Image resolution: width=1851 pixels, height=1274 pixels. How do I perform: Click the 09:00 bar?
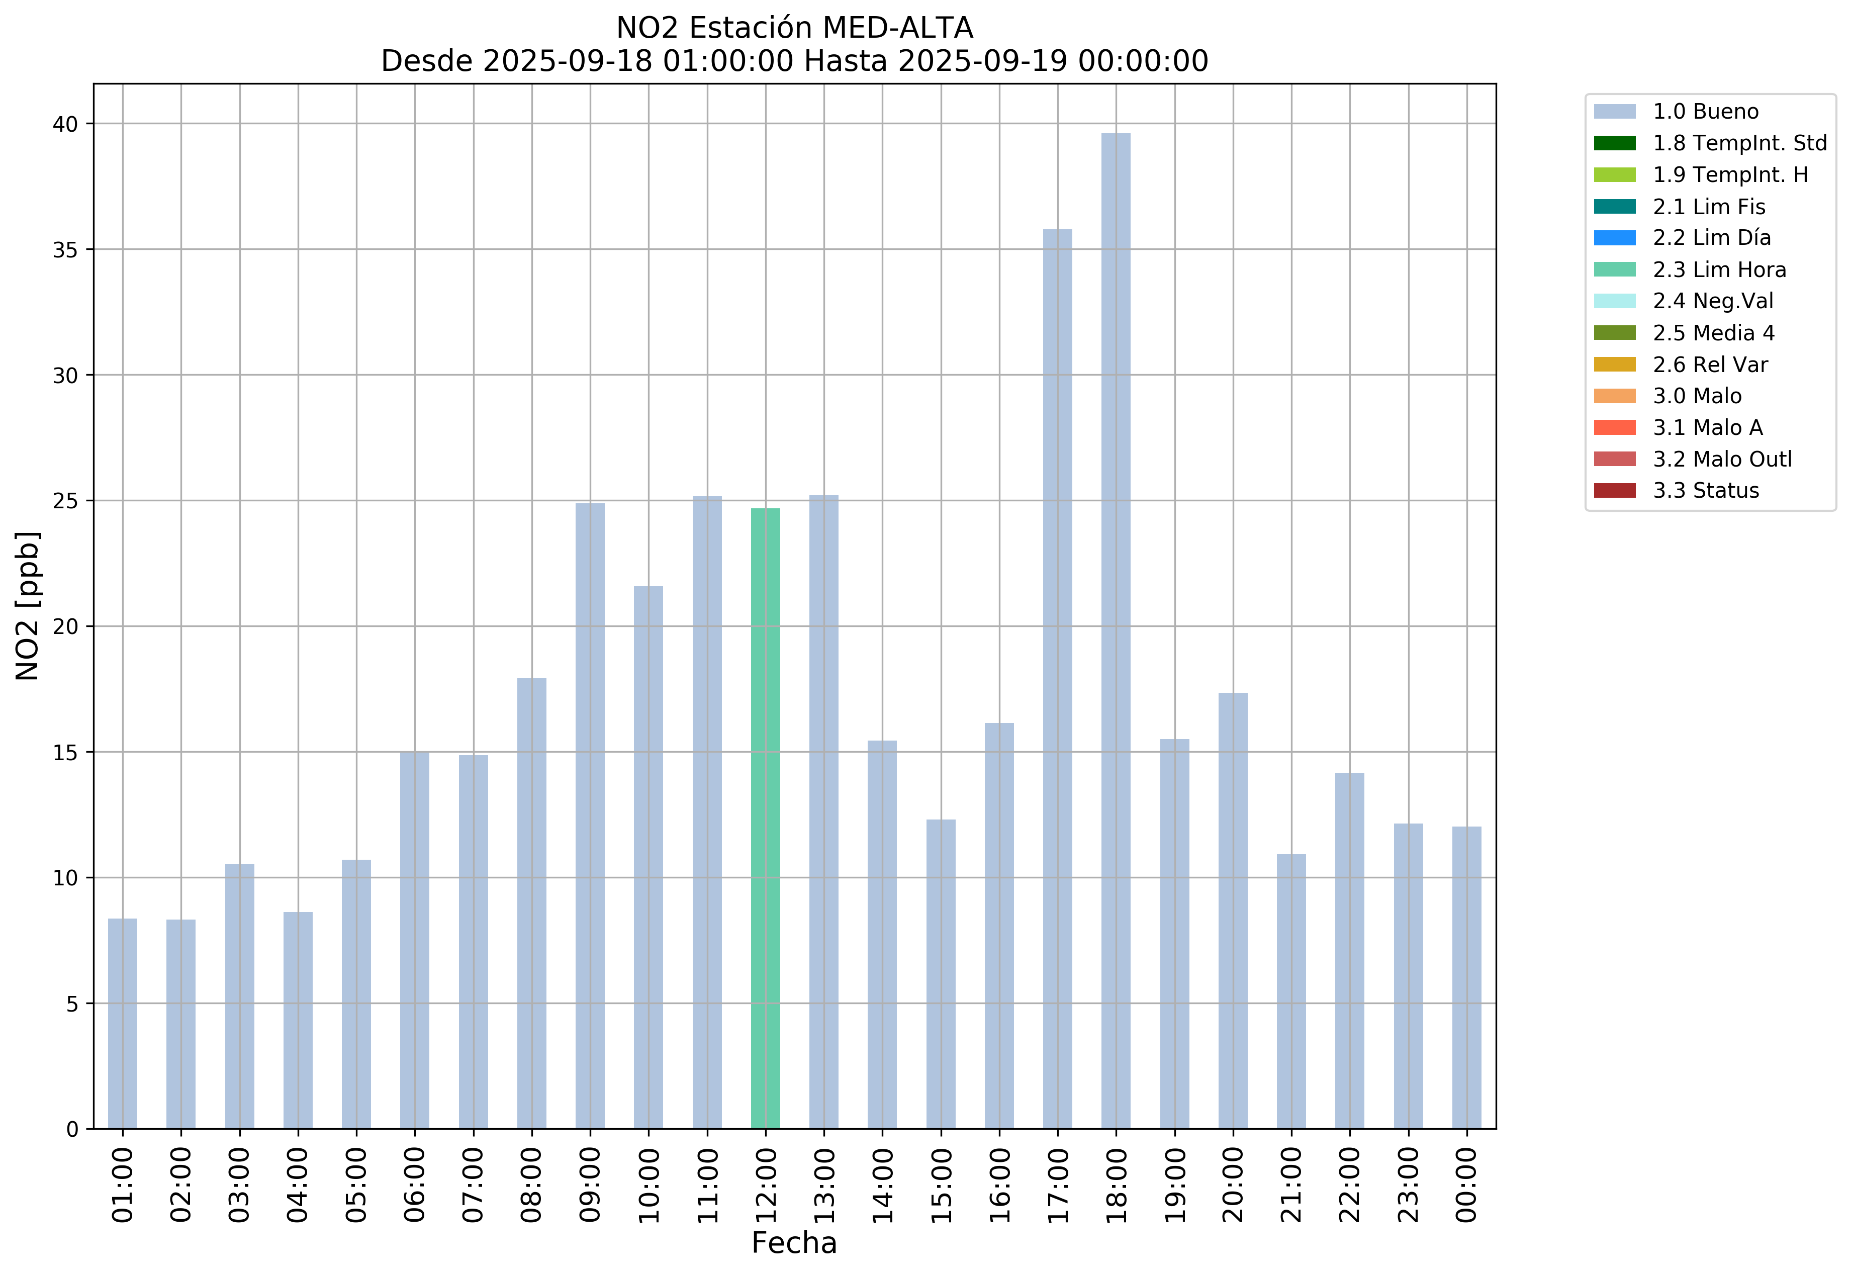coord(590,816)
